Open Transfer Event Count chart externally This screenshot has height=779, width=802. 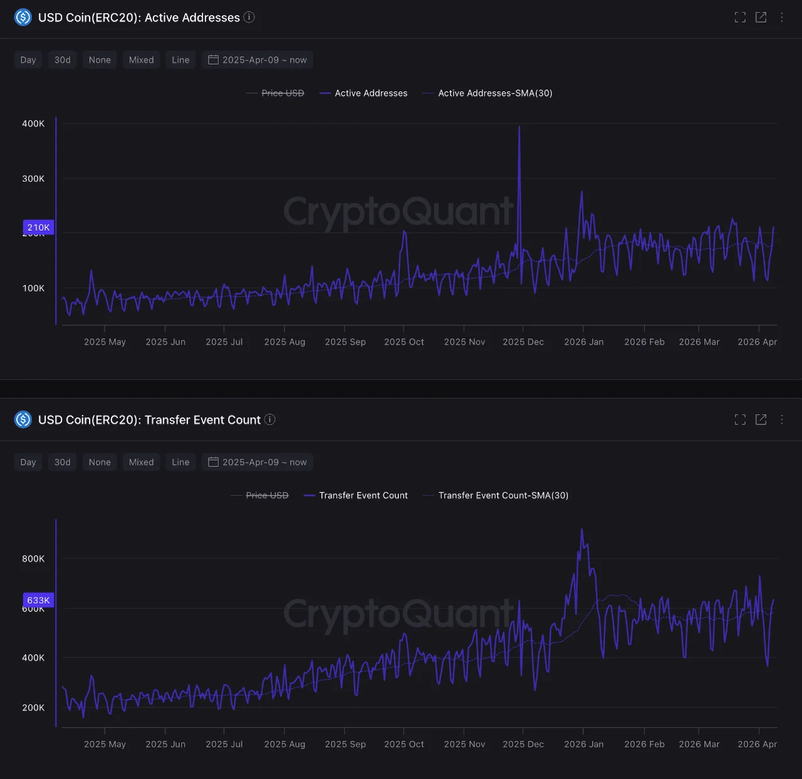(761, 420)
